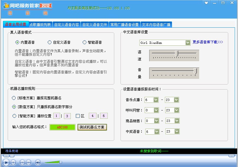Viewport: 238px width, 167px height.
Task: Close the 网吧服务管家 window
Action: point(232,3)
